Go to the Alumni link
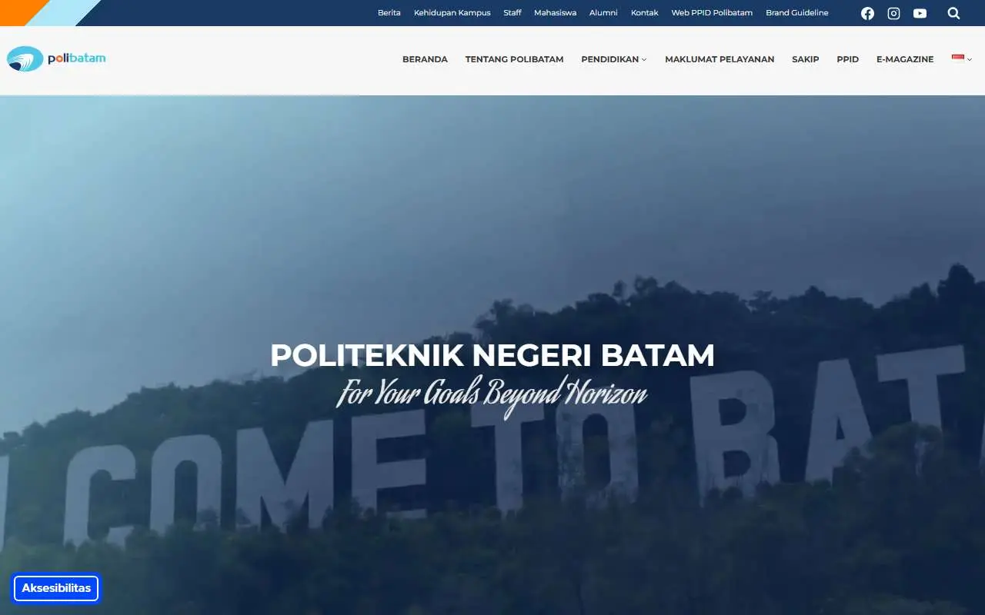The width and height of the screenshot is (985, 615). [603, 13]
